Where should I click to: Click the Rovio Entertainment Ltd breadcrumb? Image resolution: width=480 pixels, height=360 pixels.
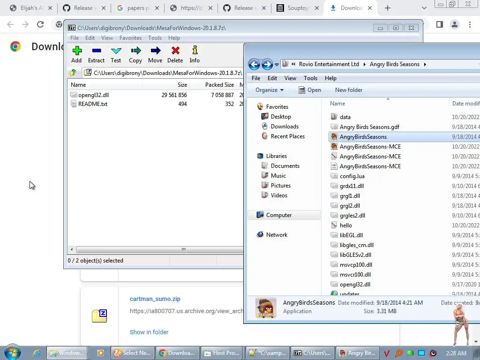point(329,64)
